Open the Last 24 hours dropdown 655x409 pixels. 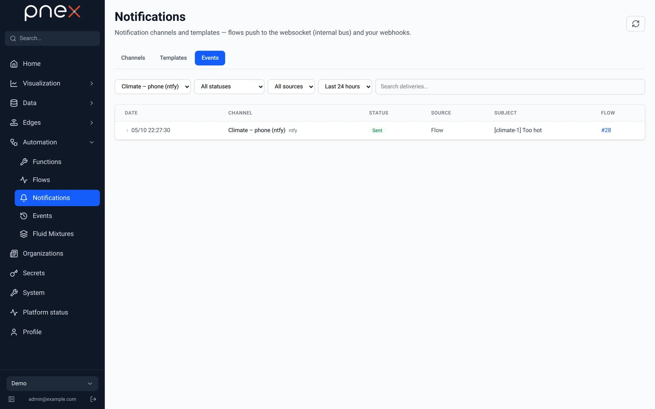pyautogui.click(x=345, y=86)
